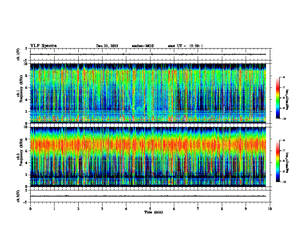The height and width of the screenshot is (234, 304).
Task: Click the ch.1 "Frequency (kHz)" axis label
Action: [21, 89]
